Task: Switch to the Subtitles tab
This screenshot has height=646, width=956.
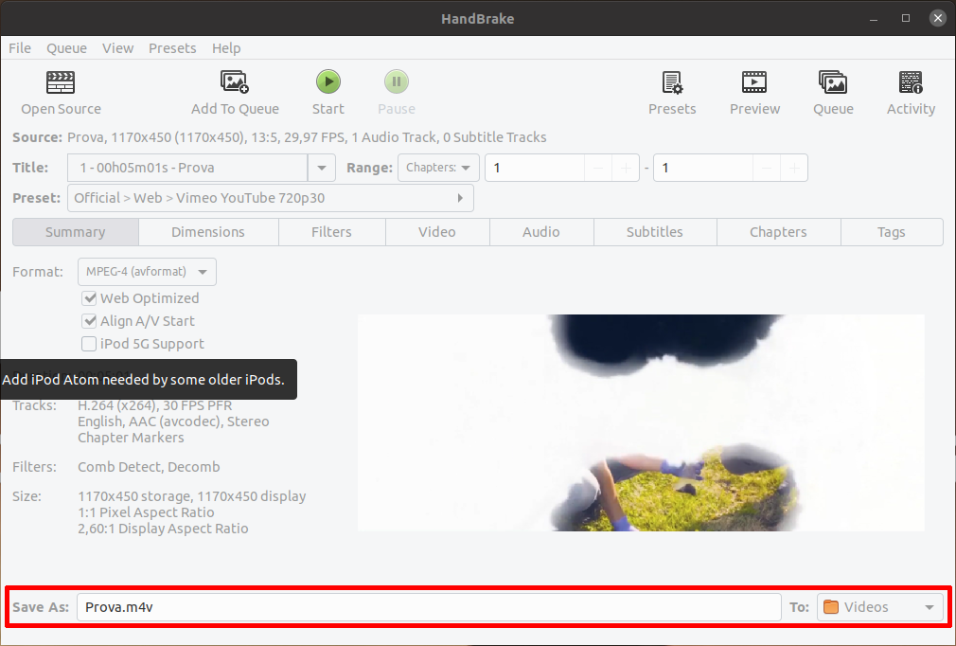Action: coord(655,232)
